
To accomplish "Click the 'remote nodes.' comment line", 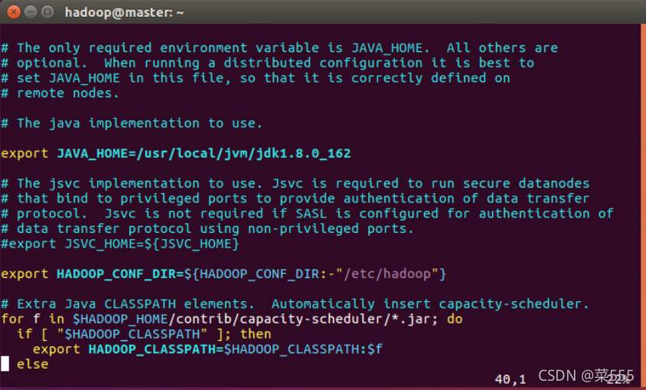I will click(60, 93).
